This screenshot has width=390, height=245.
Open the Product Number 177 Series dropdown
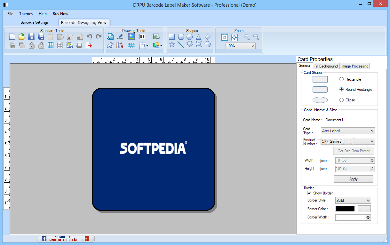pyautogui.click(x=348, y=141)
